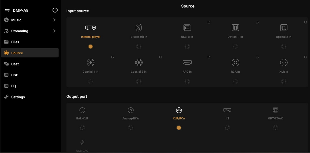Click the Analog-RCA output label

coord(130,118)
